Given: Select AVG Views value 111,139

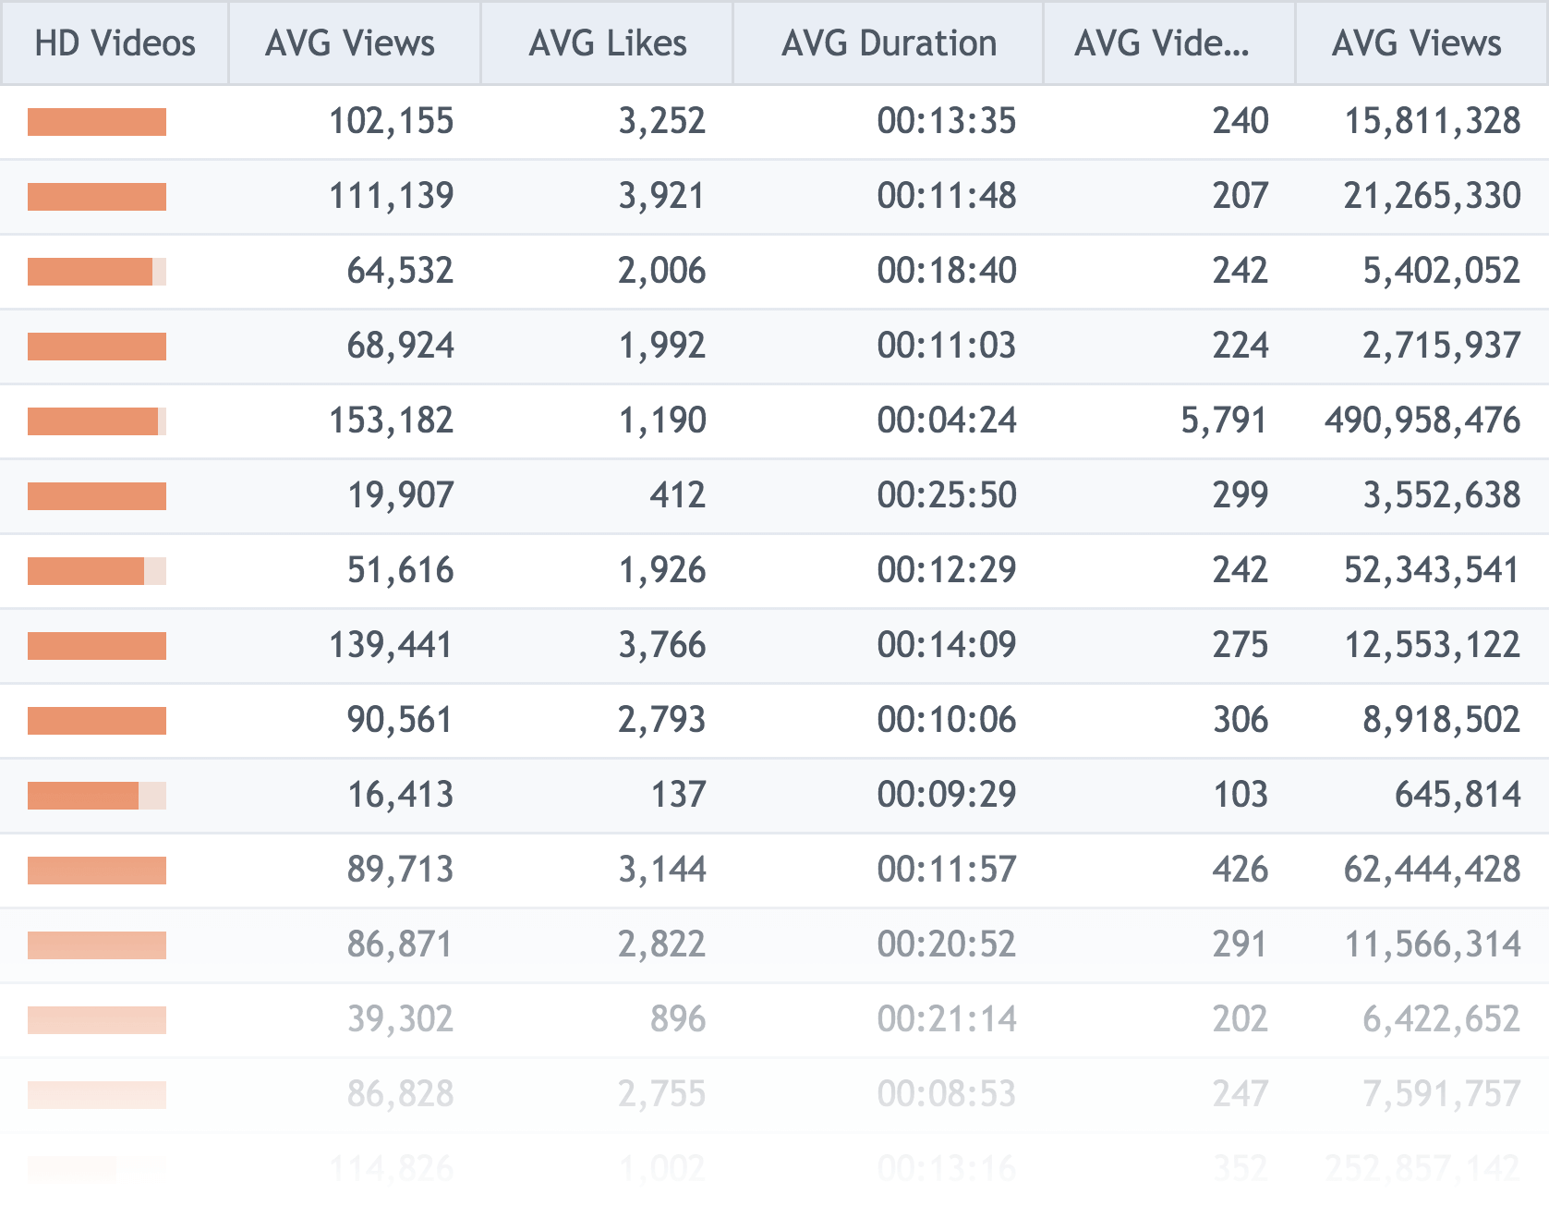Looking at the screenshot, I should pyautogui.click(x=392, y=196).
